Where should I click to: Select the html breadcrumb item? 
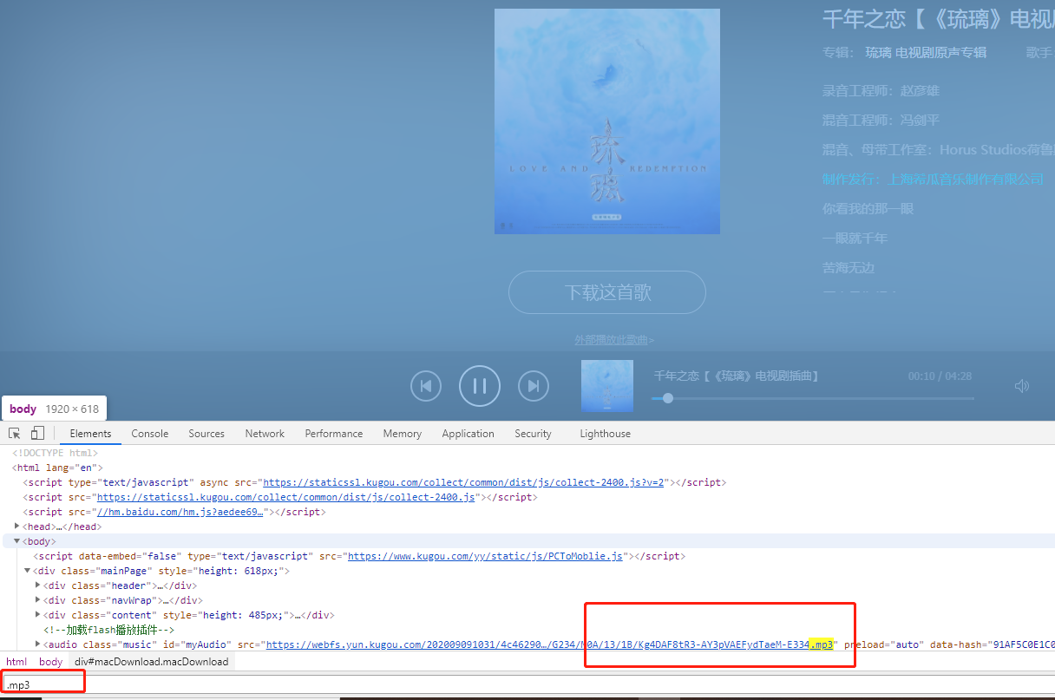tap(16, 662)
